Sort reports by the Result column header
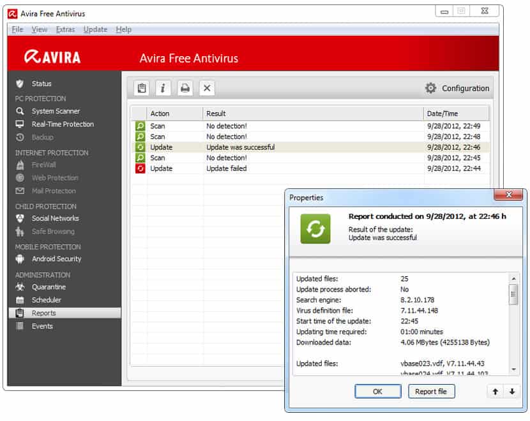The image size is (530, 421). (313, 114)
